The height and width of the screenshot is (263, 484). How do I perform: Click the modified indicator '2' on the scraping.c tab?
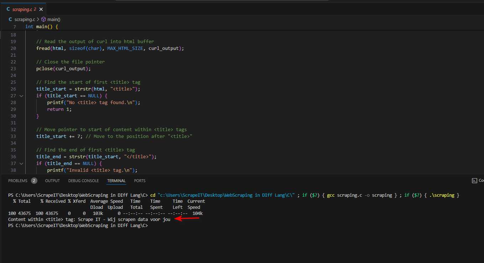pyautogui.click(x=36, y=9)
